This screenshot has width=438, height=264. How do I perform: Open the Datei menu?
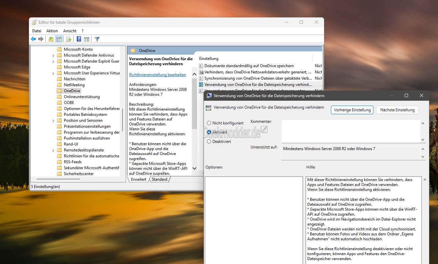pos(37,31)
